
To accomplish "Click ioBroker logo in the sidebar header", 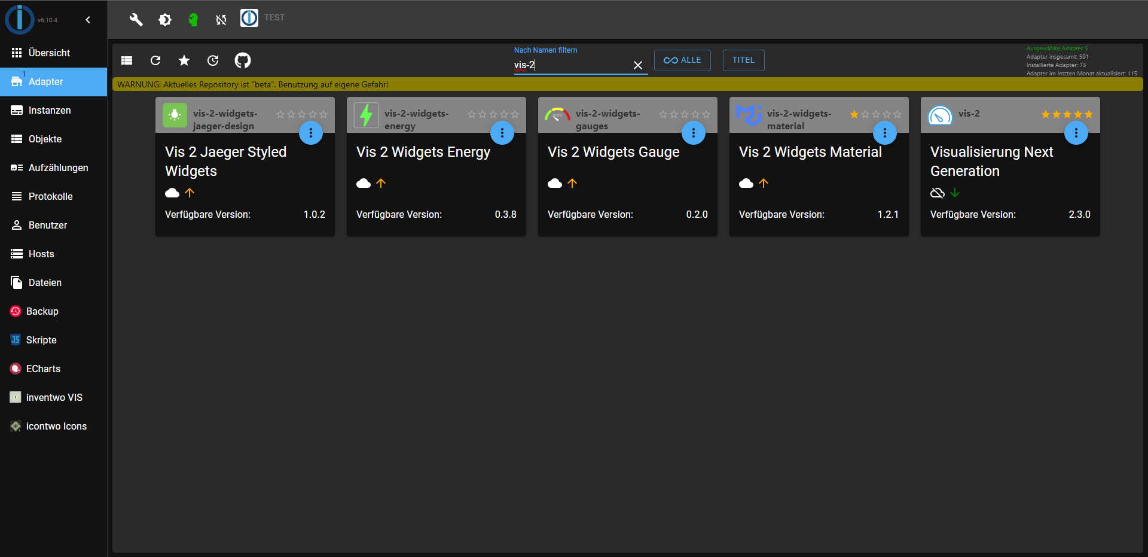I will (20, 20).
